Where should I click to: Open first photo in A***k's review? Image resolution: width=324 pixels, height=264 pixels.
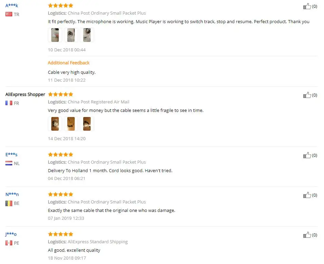point(55,35)
